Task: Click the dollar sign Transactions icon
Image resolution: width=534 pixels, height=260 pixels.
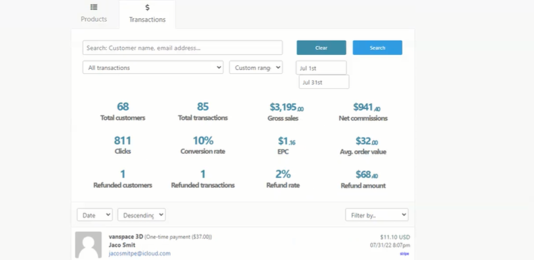Action: pyautogui.click(x=148, y=7)
